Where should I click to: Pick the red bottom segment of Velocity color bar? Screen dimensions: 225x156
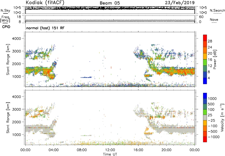click(x=205, y=139)
